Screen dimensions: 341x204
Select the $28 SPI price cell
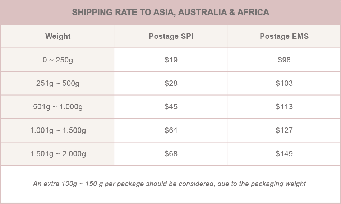171,83
